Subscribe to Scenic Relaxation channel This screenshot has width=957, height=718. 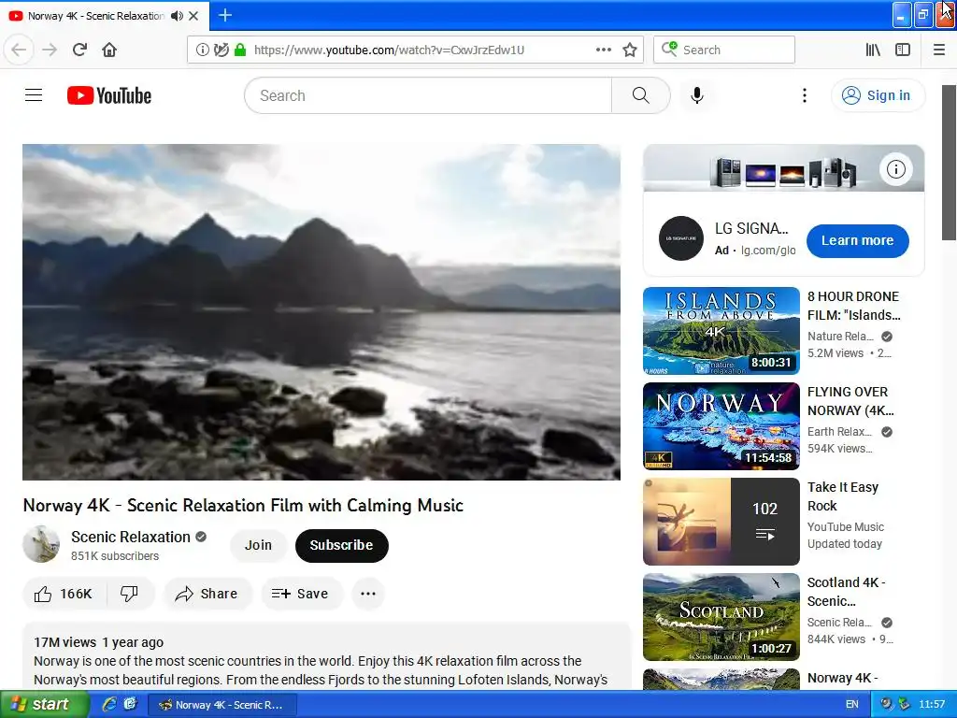click(x=341, y=545)
